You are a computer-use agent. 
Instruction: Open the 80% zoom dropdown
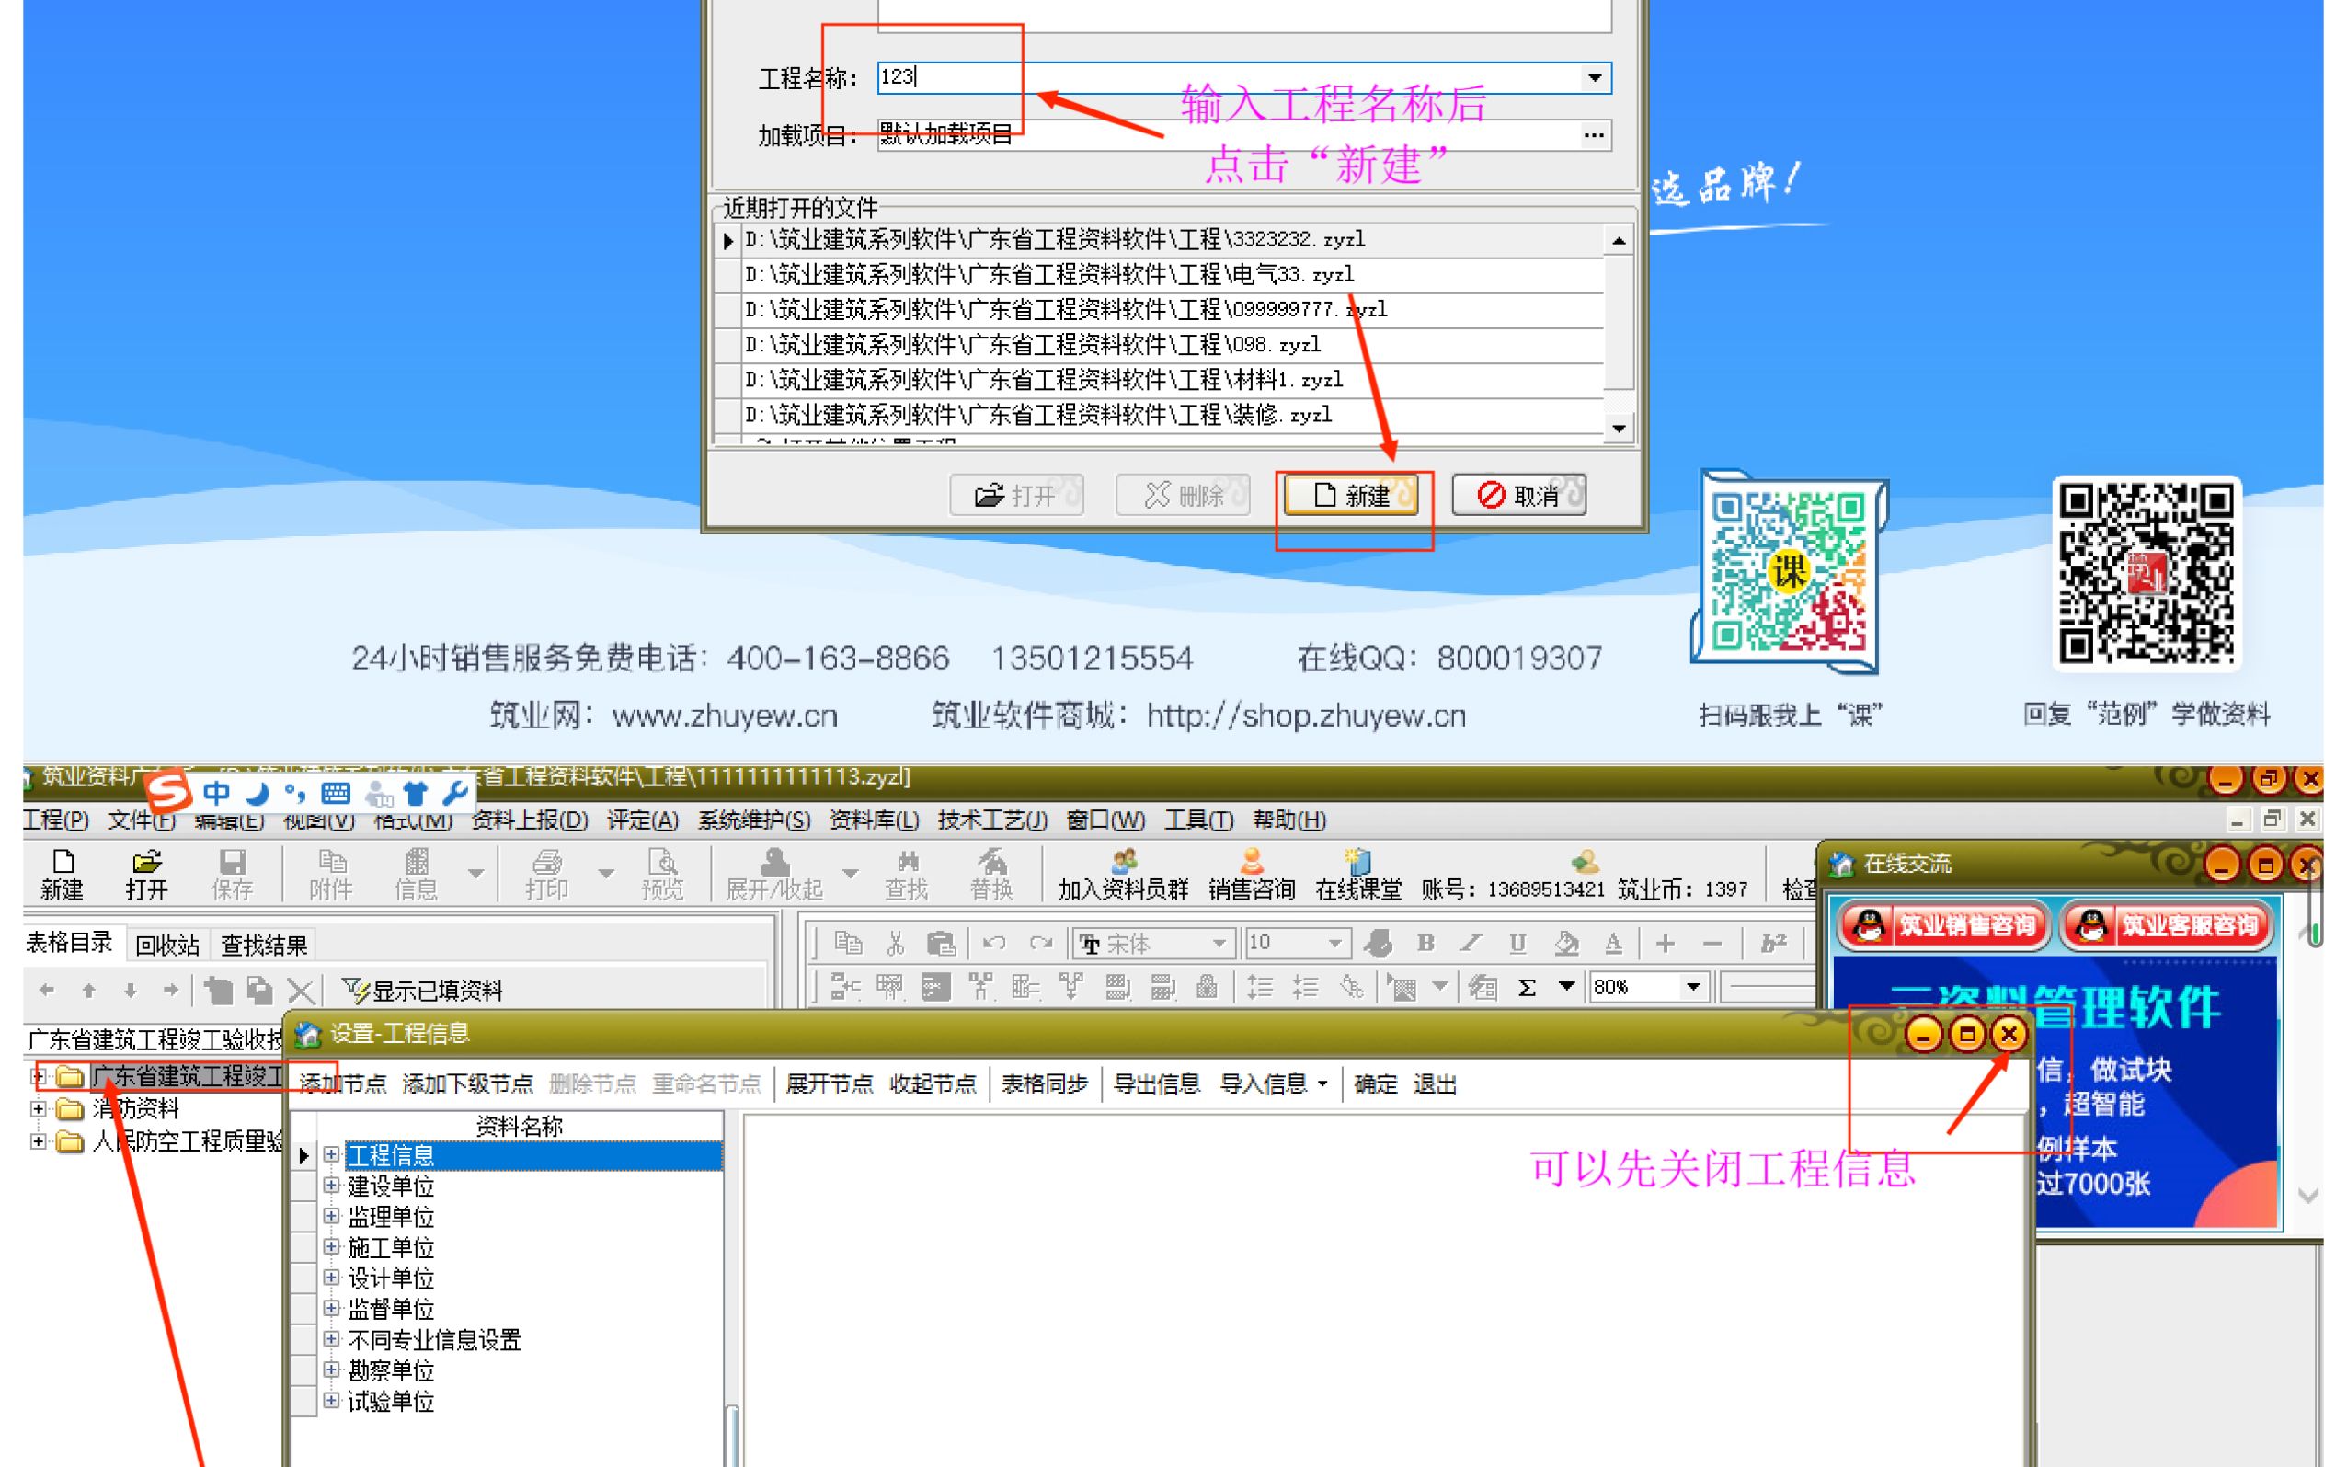1693,987
